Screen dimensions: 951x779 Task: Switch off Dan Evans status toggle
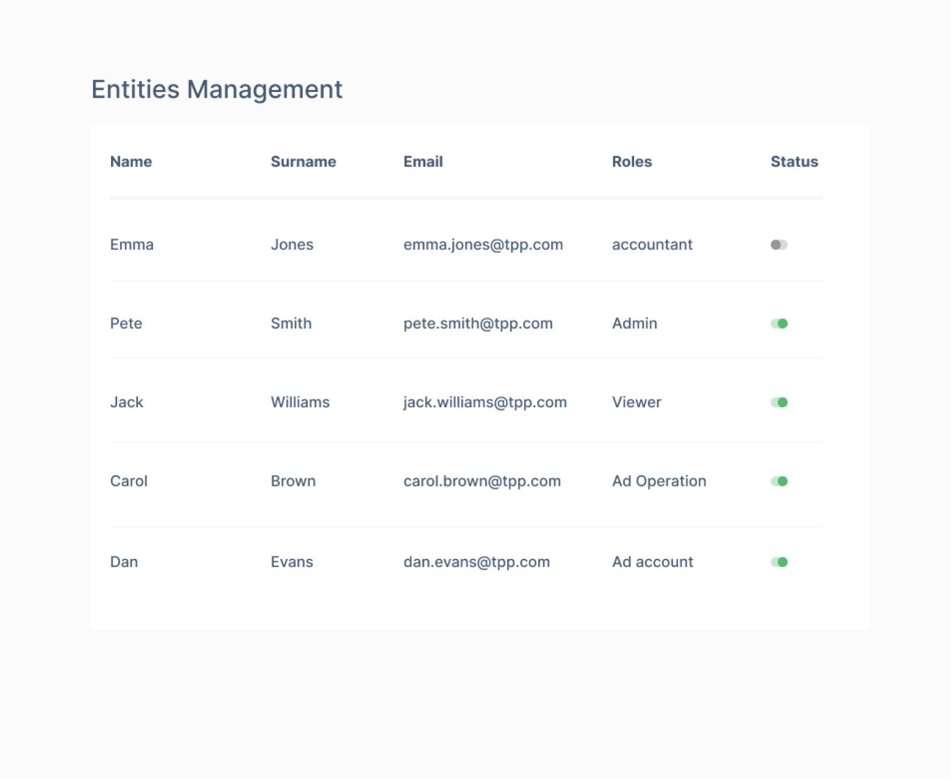click(x=779, y=562)
